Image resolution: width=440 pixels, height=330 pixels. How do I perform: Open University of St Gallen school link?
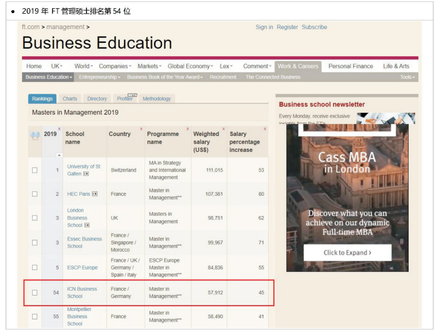coord(84,170)
